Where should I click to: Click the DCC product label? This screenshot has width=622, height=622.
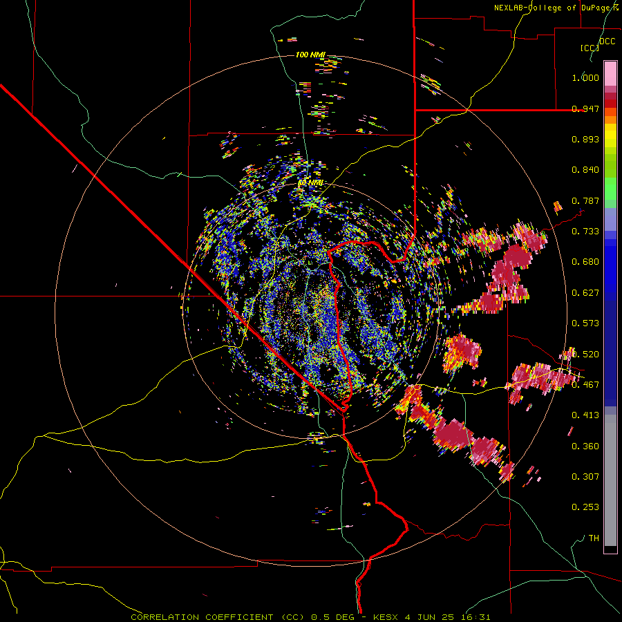click(607, 41)
